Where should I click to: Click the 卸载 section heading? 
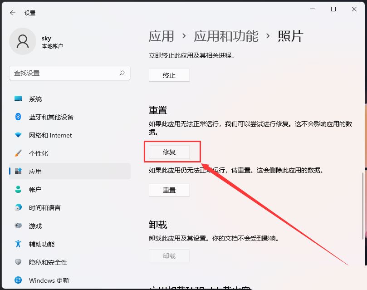[158, 225]
